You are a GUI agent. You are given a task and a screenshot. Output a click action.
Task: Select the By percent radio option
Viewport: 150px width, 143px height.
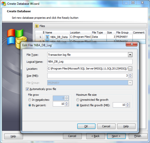tap(30, 105)
